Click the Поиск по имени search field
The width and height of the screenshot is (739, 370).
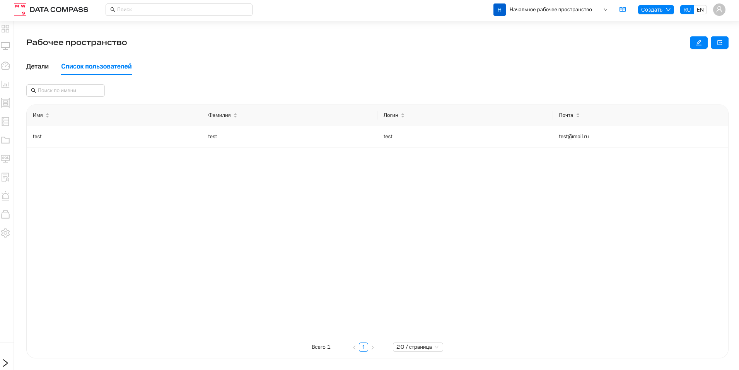(66, 91)
